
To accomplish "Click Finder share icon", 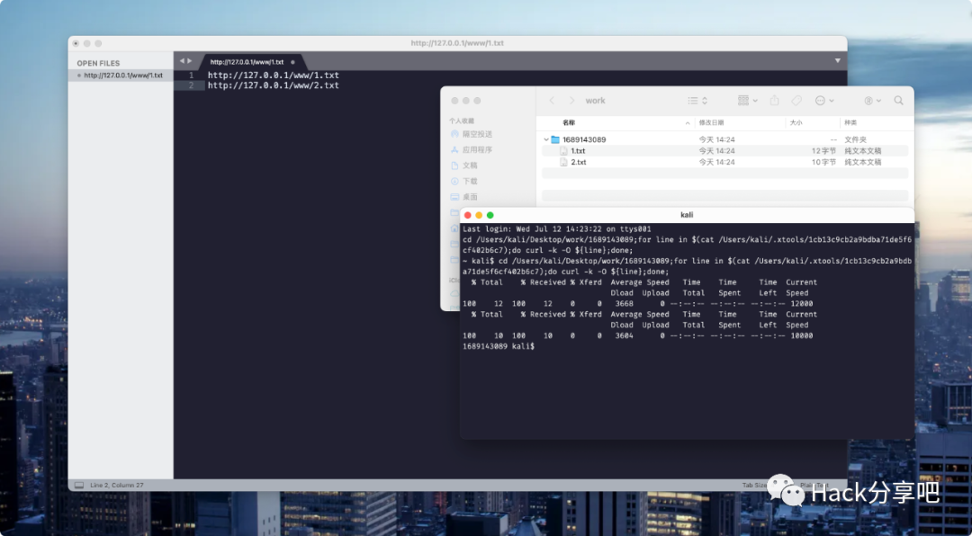I will (774, 101).
